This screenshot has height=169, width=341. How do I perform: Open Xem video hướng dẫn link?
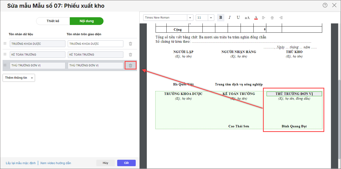click(56, 163)
